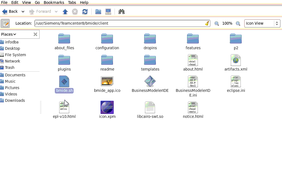Open the Back history dropdown arrow
Image resolution: width=282 pixels, height=174 pixels.
coord(23,12)
